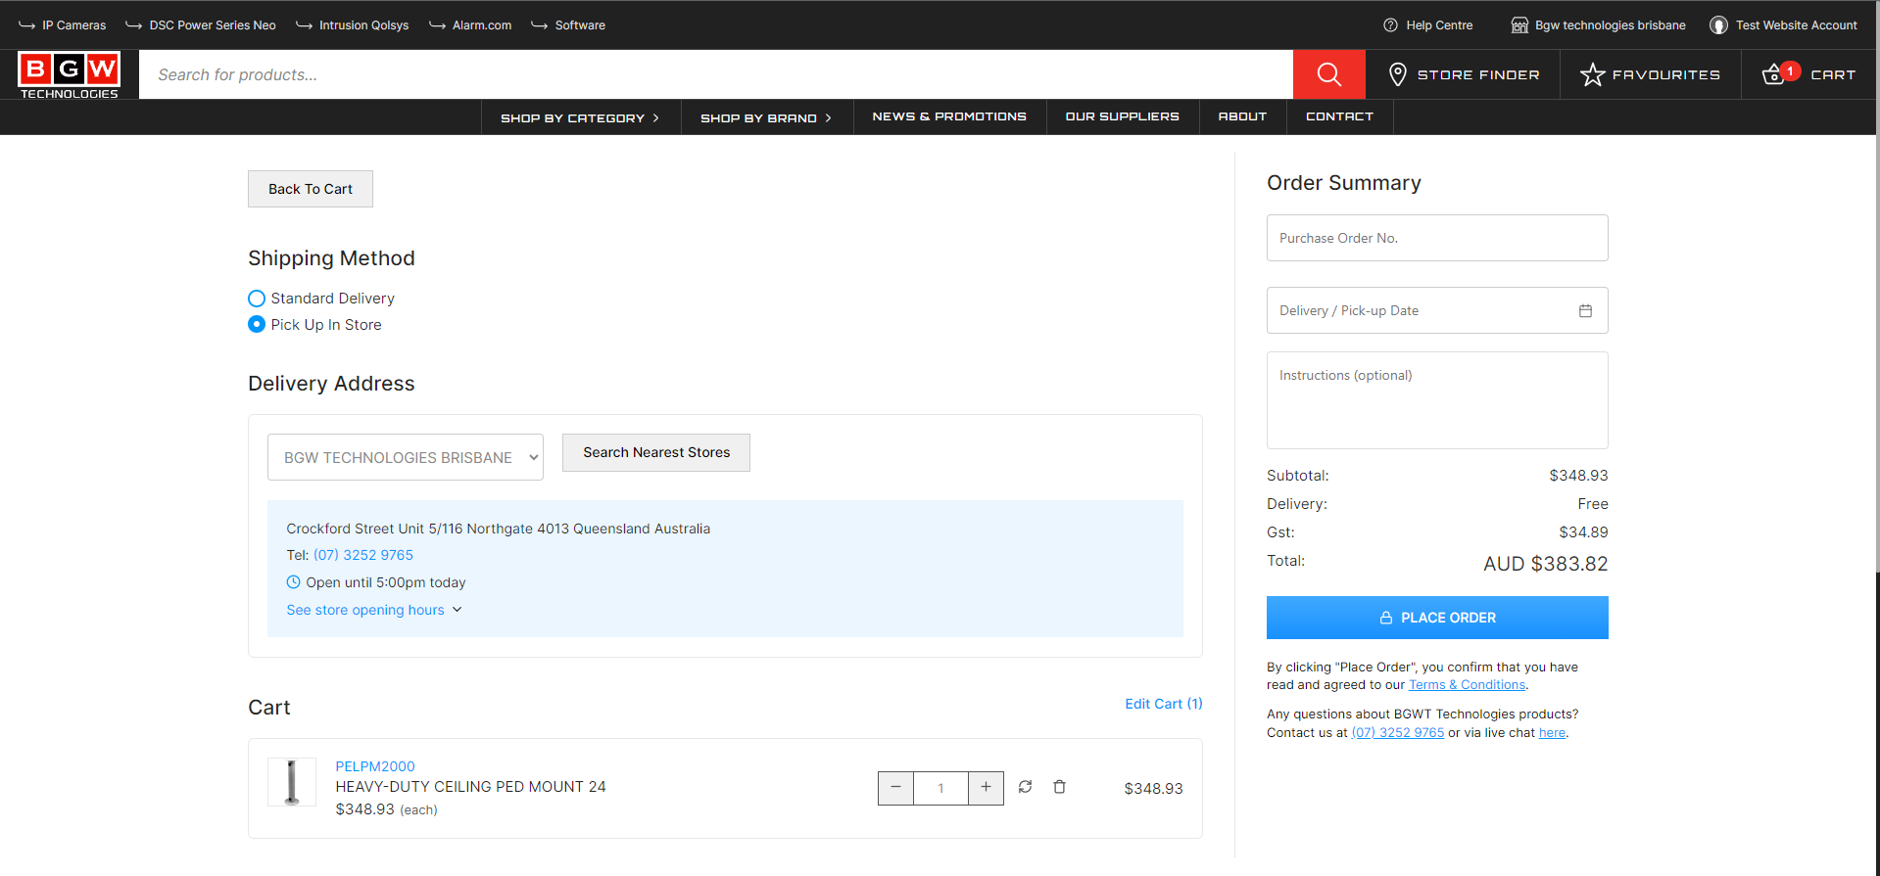Focus the Search for products field
The width and height of the screenshot is (1880, 876).
point(716,74)
